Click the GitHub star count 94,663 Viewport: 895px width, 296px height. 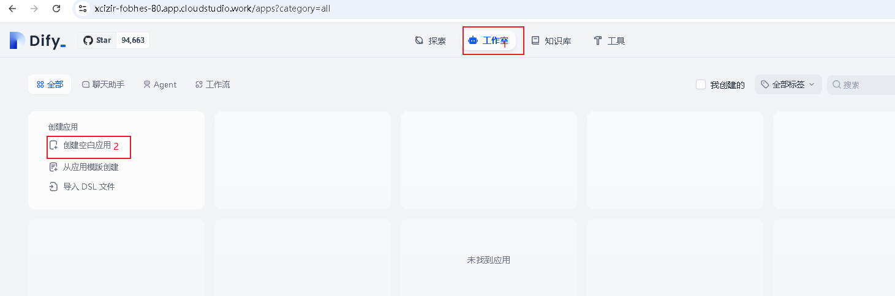point(133,40)
